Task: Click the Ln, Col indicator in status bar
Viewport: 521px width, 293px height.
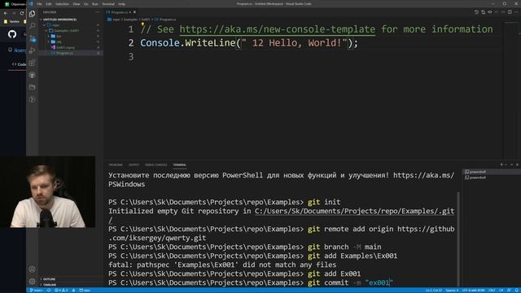Action: pyautogui.click(x=433, y=291)
